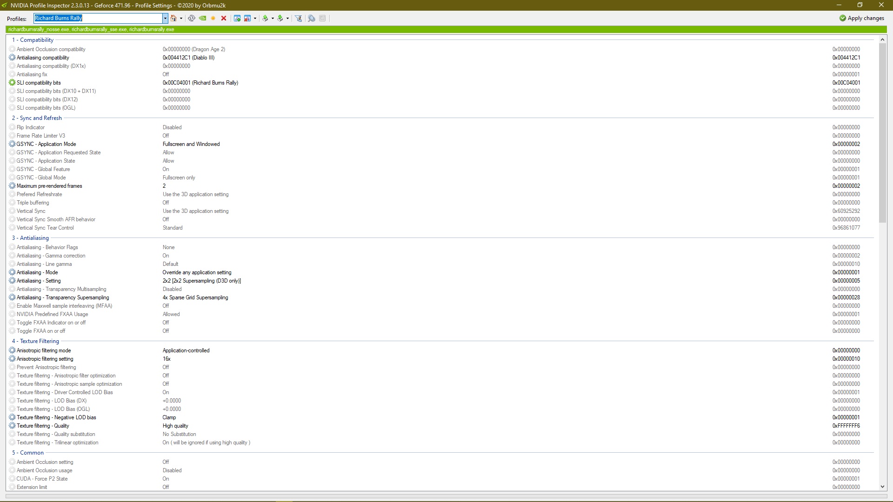Click gear beside Antialiasing - Transparency Supersampling
Image resolution: width=893 pixels, height=502 pixels.
(x=12, y=297)
